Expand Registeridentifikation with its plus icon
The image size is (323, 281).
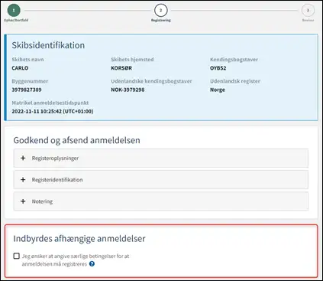click(23, 180)
